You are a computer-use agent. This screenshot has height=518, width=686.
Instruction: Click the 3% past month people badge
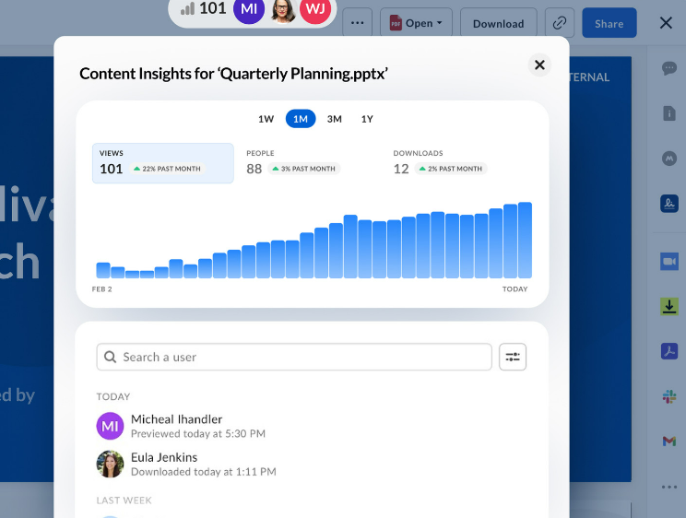303,169
